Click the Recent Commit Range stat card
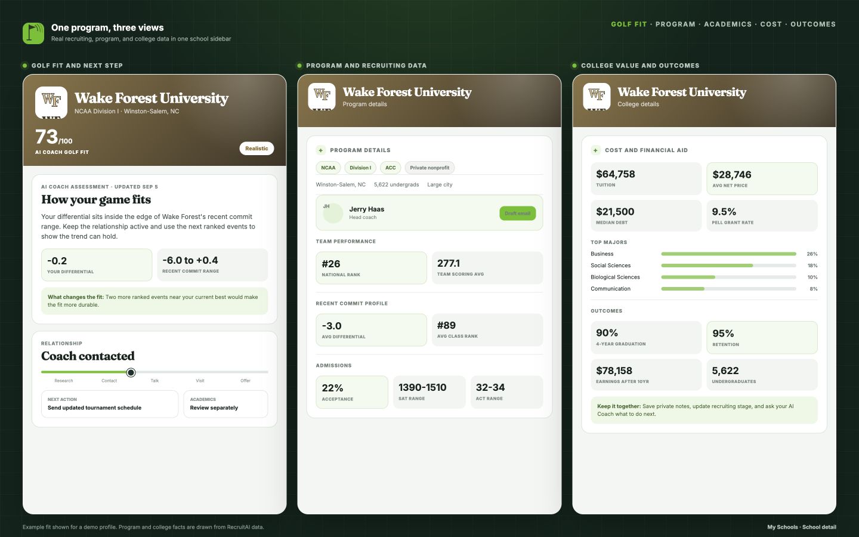Viewport: 859px width, 537px height. (x=212, y=265)
